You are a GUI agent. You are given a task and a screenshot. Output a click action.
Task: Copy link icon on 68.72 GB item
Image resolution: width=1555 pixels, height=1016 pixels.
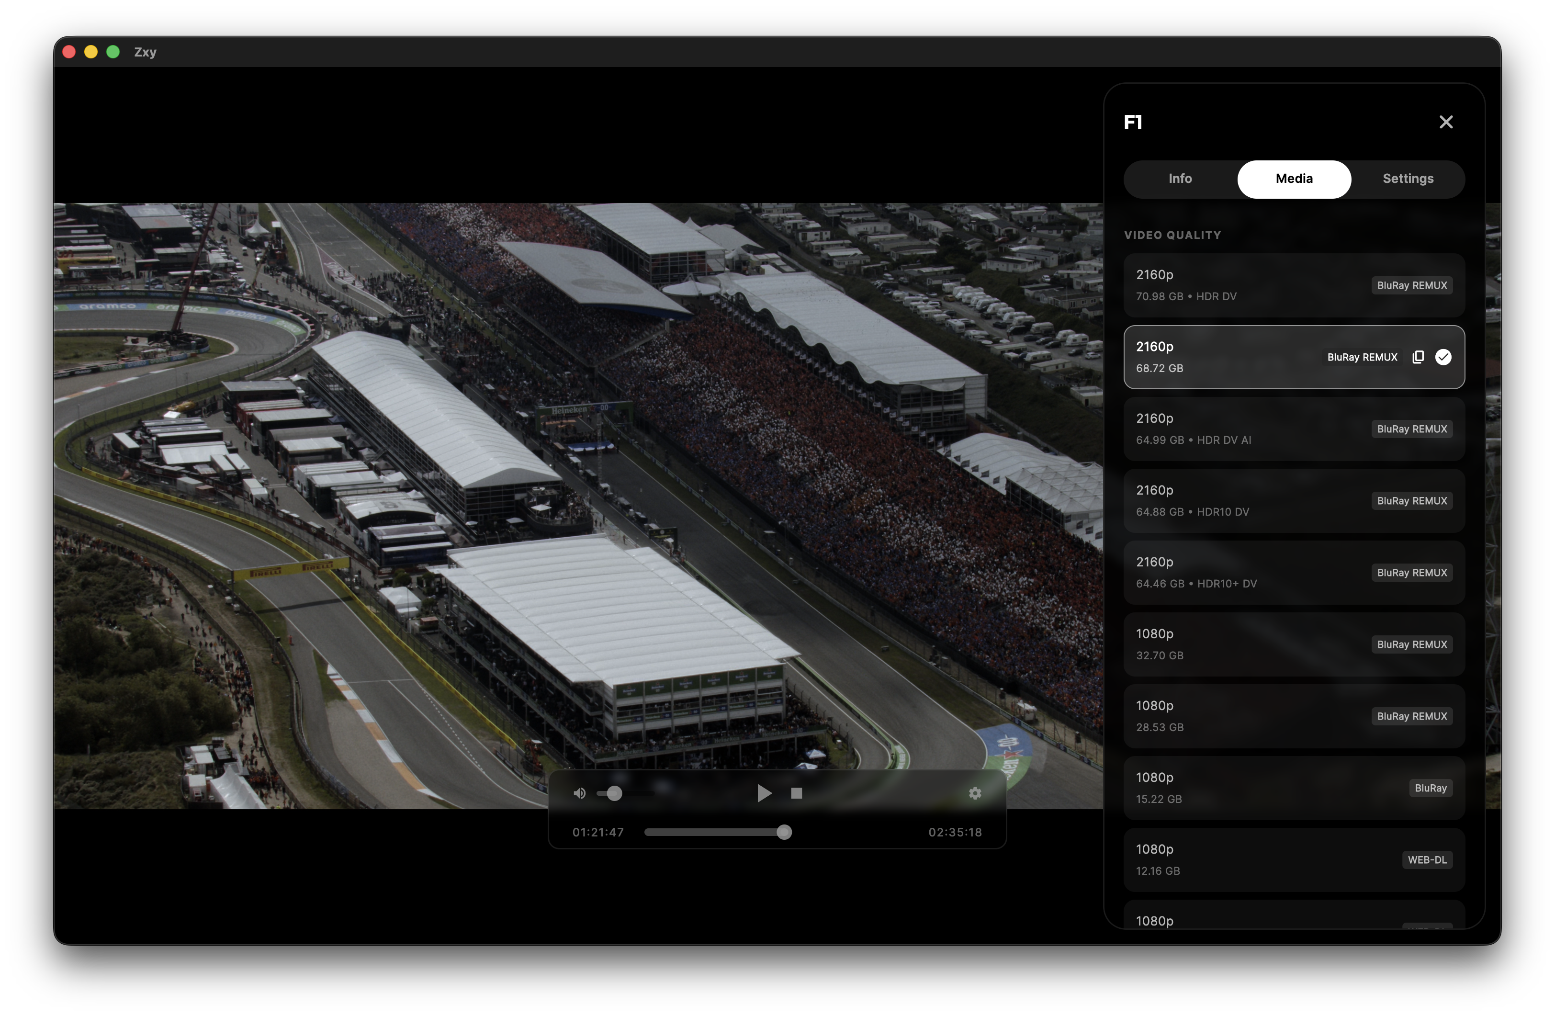[1418, 357]
